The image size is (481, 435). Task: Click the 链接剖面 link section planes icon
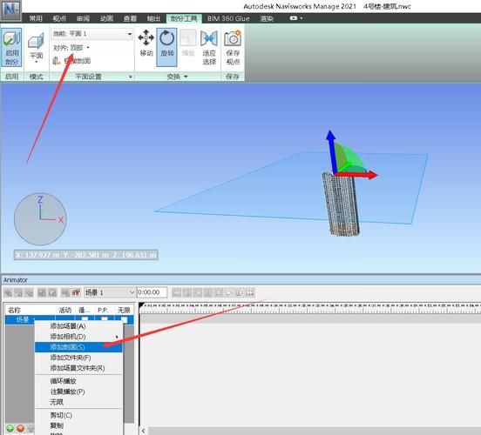click(57, 61)
